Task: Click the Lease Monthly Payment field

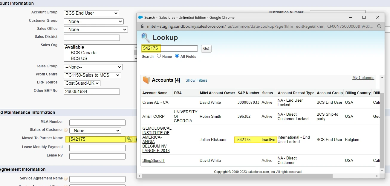Action: [x=97, y=148]
